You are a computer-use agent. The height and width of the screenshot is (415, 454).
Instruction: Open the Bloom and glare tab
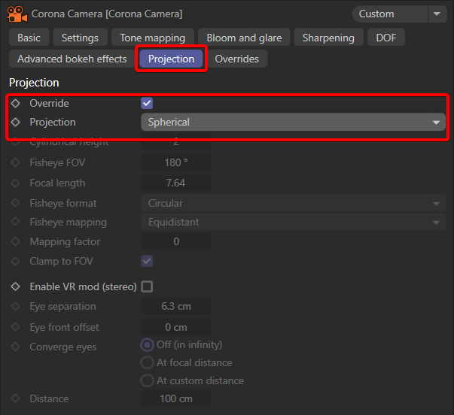[244, 38]
